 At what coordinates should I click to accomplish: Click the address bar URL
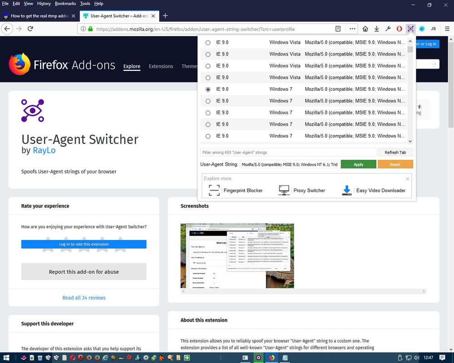[x=195, y=29]
